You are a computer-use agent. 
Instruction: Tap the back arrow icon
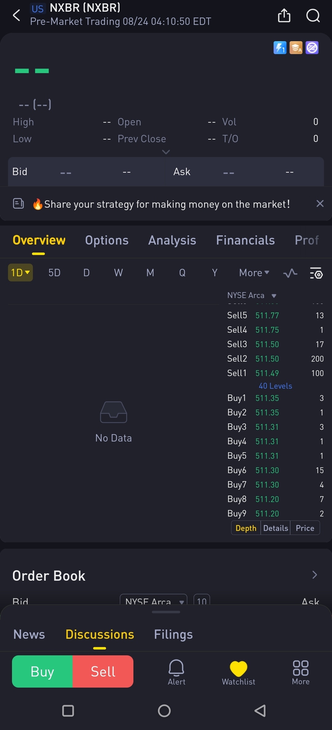click(x=17, y=15)
